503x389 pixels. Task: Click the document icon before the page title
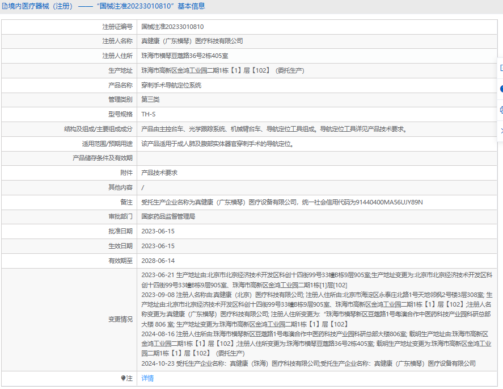5,6
